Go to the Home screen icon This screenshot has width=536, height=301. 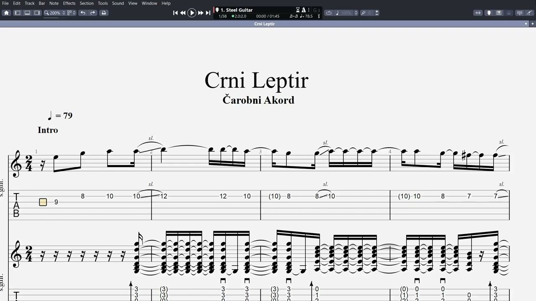click(x=6, y=13)
